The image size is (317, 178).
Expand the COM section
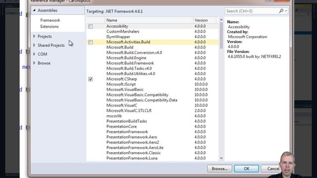[x=34, y=54]
